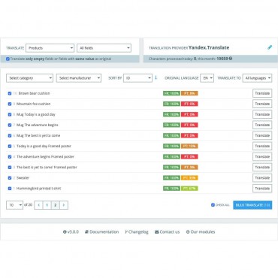Viewport: 278px width, 278px height.
Task: Click Translate for Mountain fox cushion
Action: pyautogui.click(x=262, y=104)
